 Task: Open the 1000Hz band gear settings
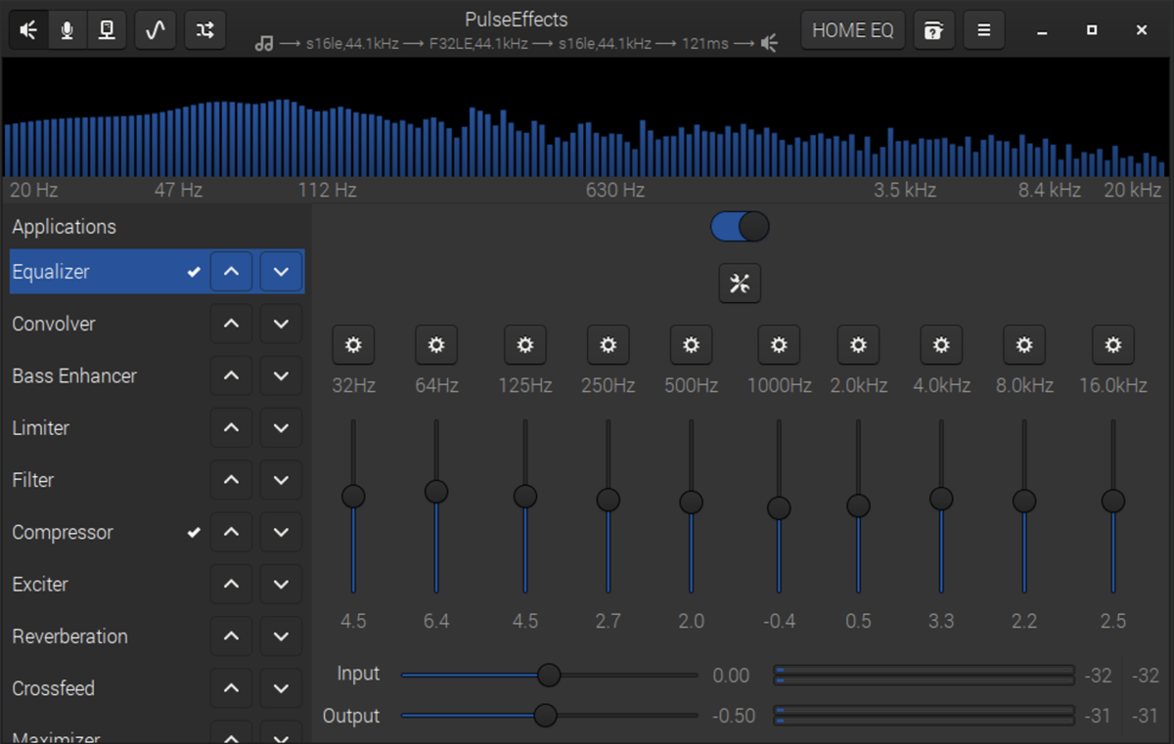click(779, 345)
